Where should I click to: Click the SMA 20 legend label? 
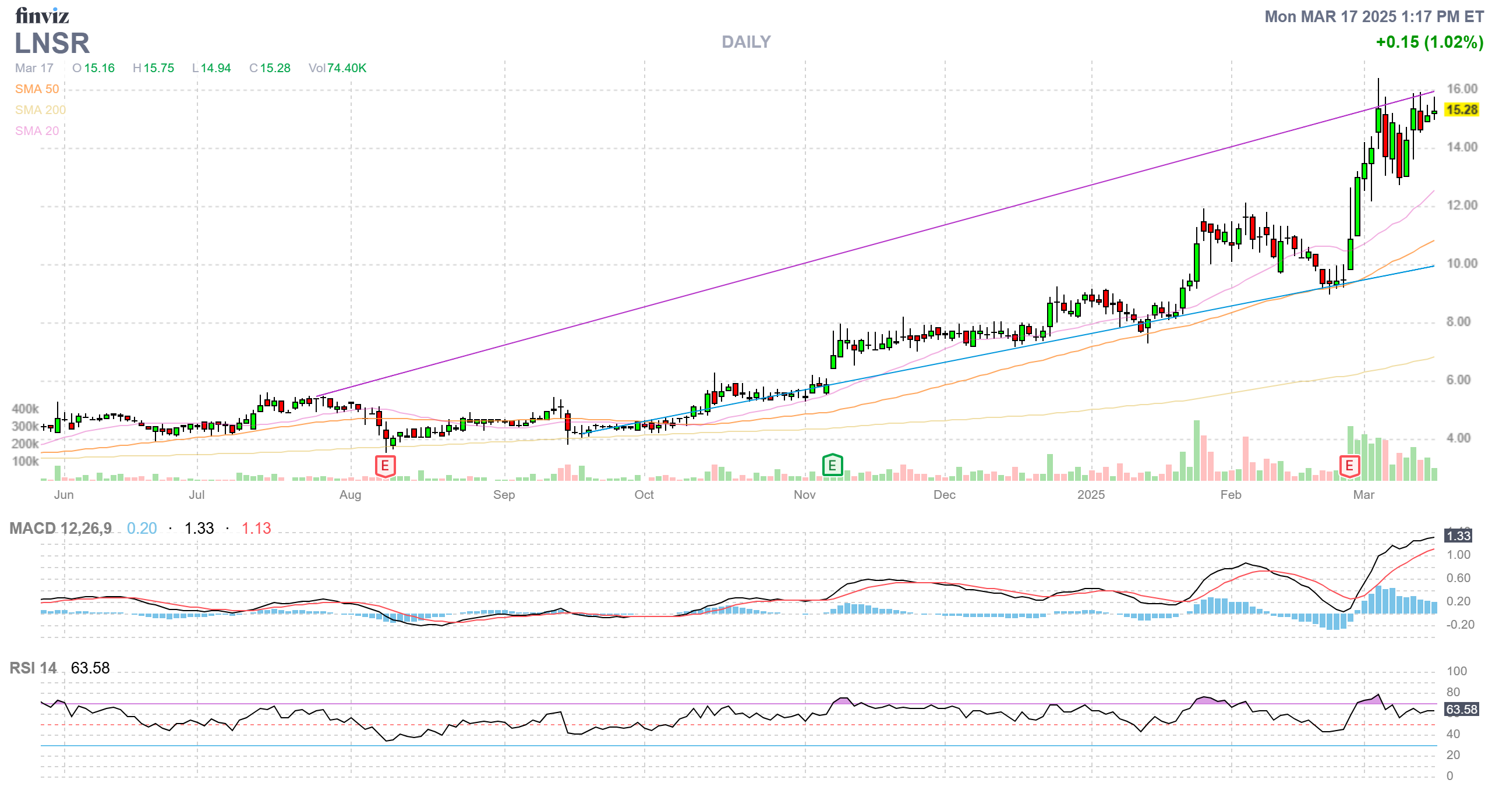click(x=37, y=131)
